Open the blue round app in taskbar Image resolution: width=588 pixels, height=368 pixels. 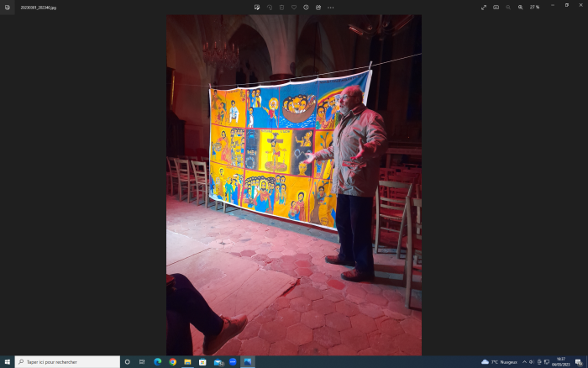[233, 361]
